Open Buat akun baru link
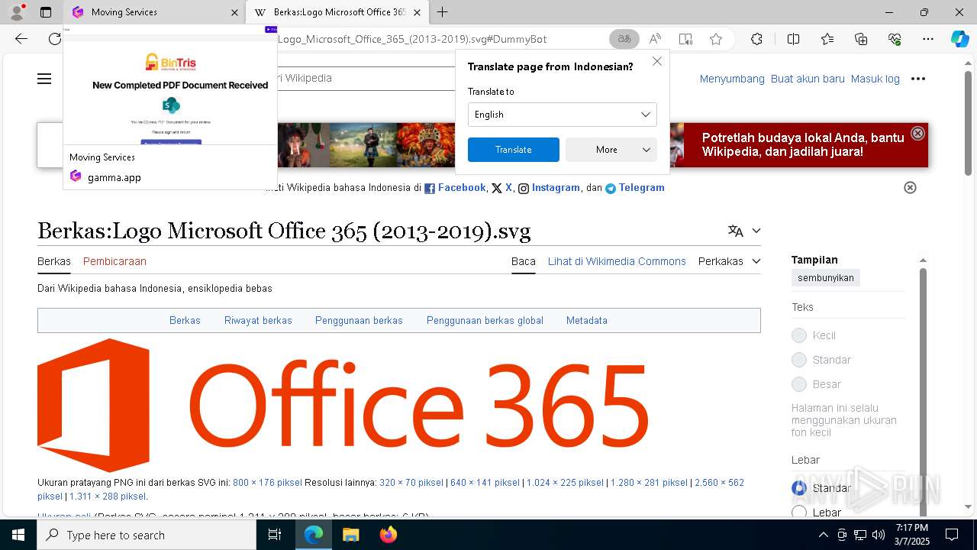Image resolution: width=977 pixels, height=550 pixels. click(x=808, y=79)
